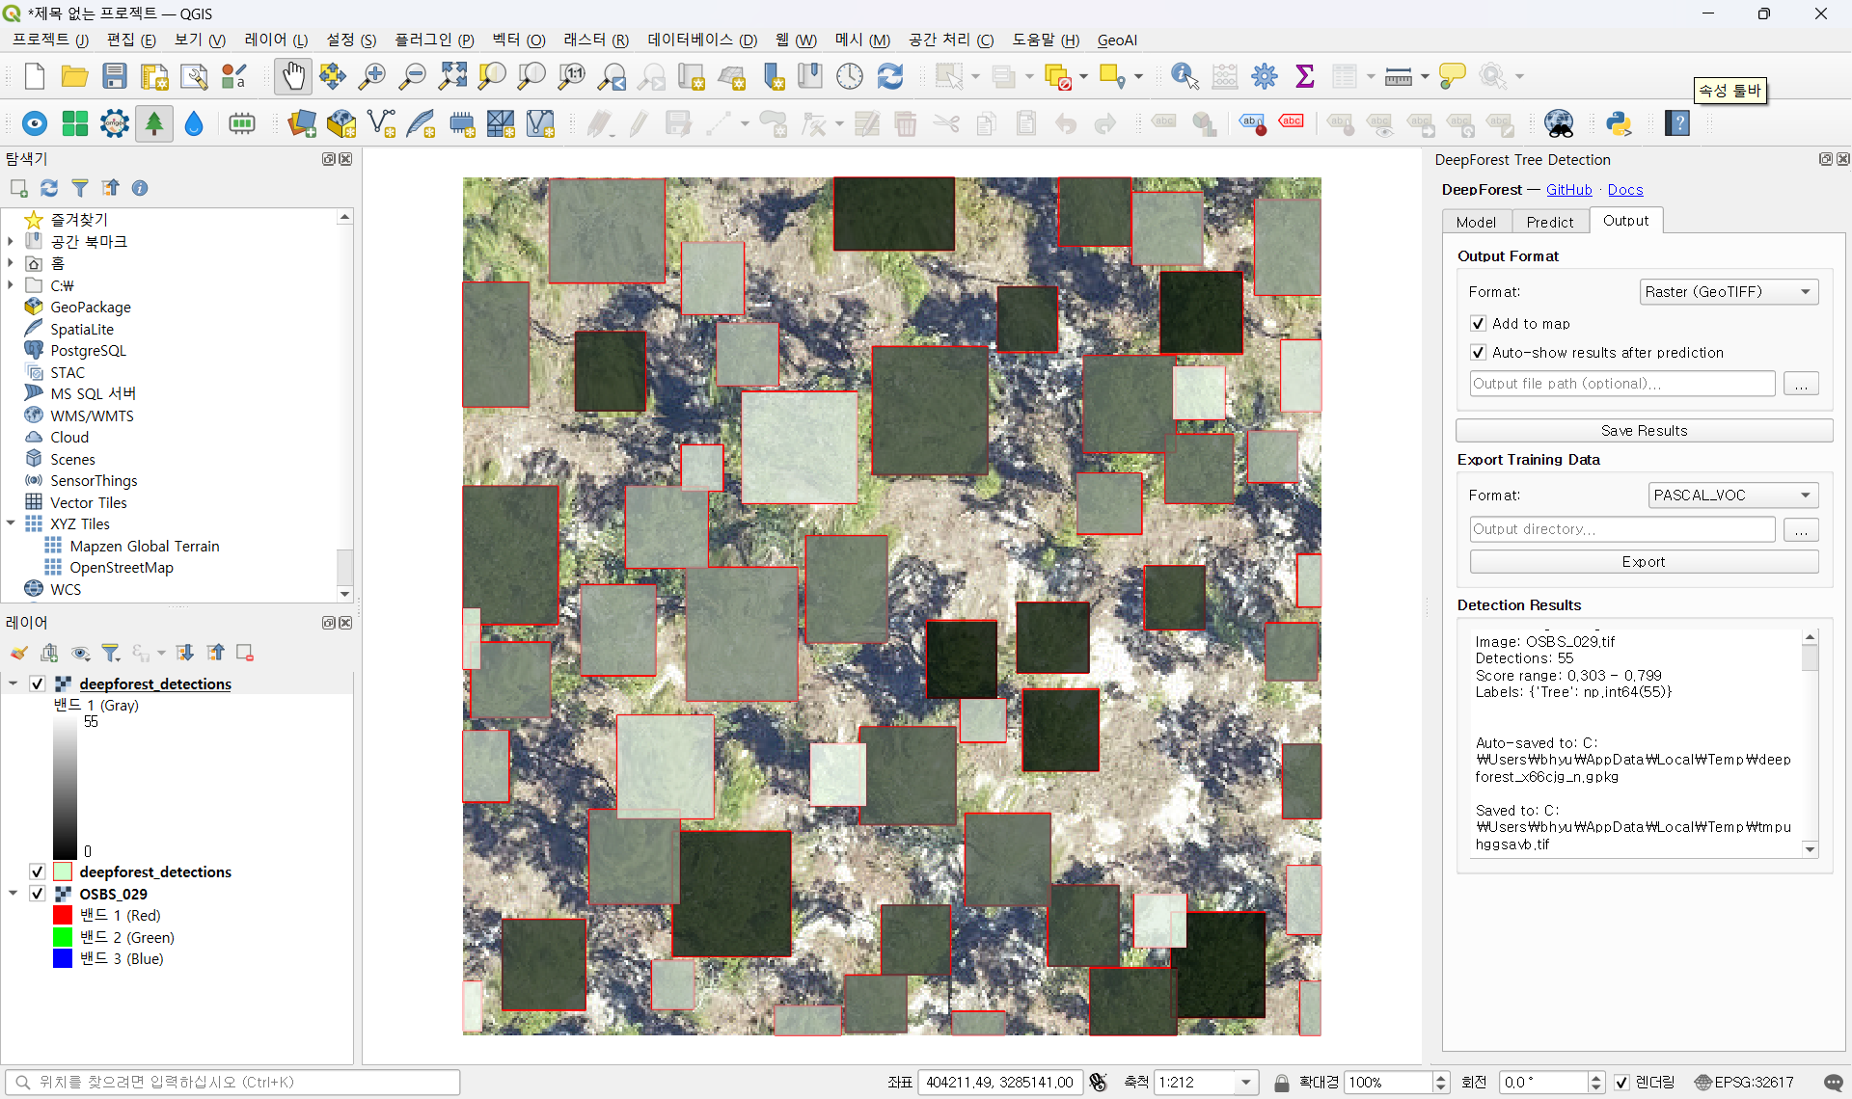
Task: Click the Output file path field
Action: [1620, 384]
